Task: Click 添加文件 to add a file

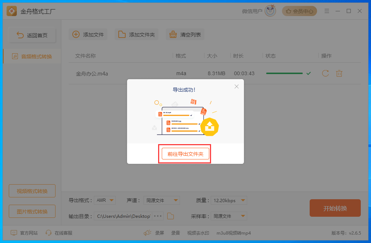Action: click(88, 35)
